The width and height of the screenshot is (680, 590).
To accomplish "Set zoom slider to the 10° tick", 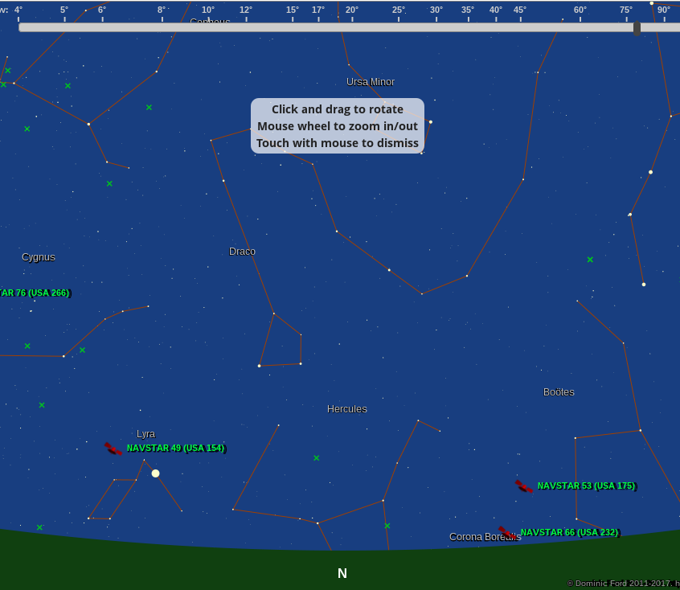I will coord(208,27).
